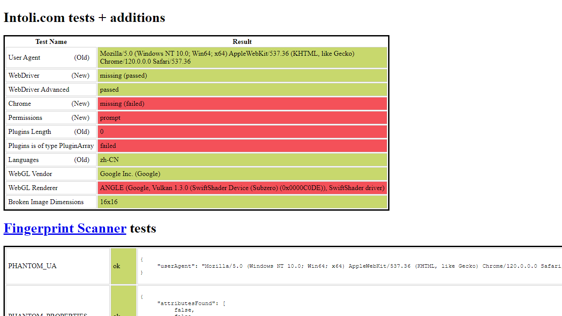Click the 'Google Inc. (Google)' result
Screen dimensions: 562x316
click(x=242, y=174)
